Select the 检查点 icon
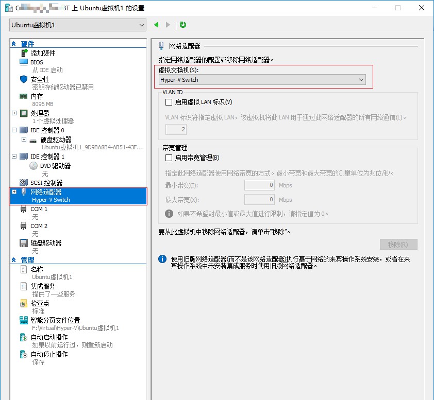Screen dimensions: 434x400 pos(24,304)
